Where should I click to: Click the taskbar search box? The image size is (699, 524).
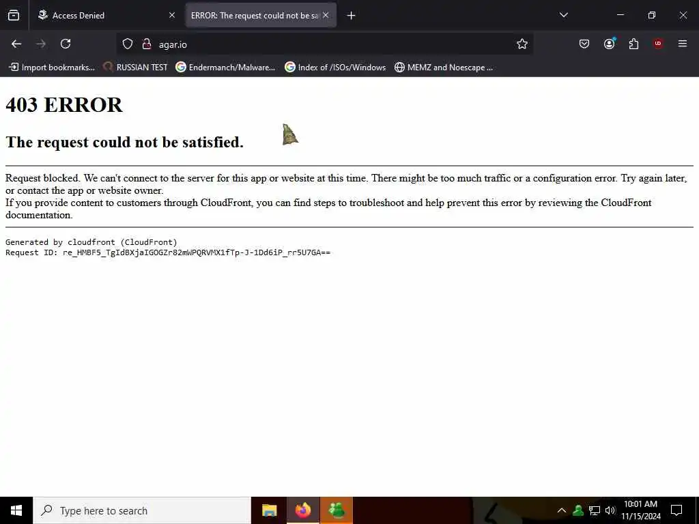(142, 510)
